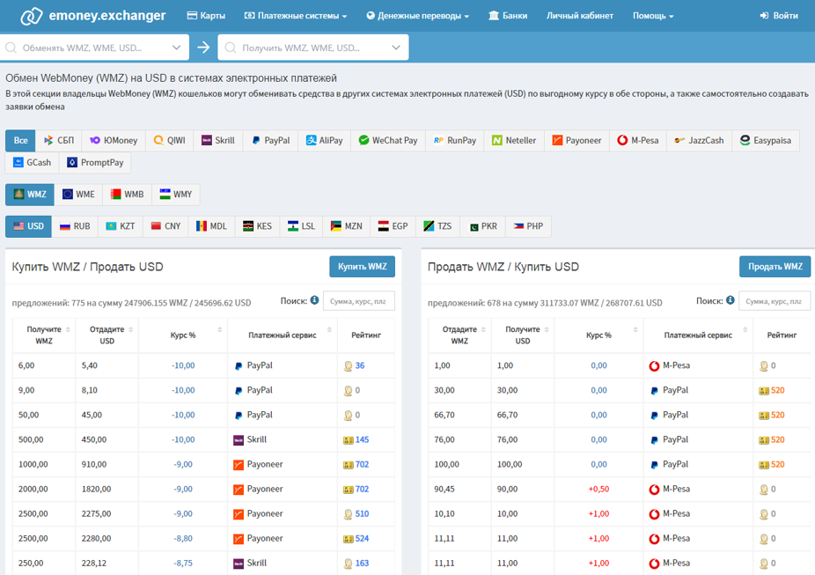Click search field in sell WMZ table

click(775, 301)
